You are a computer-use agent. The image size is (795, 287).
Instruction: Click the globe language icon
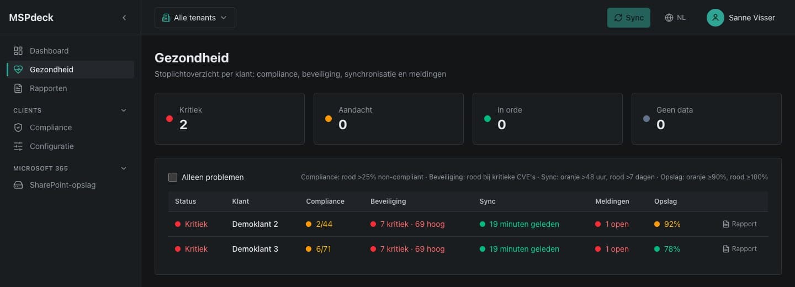[669, 18]
